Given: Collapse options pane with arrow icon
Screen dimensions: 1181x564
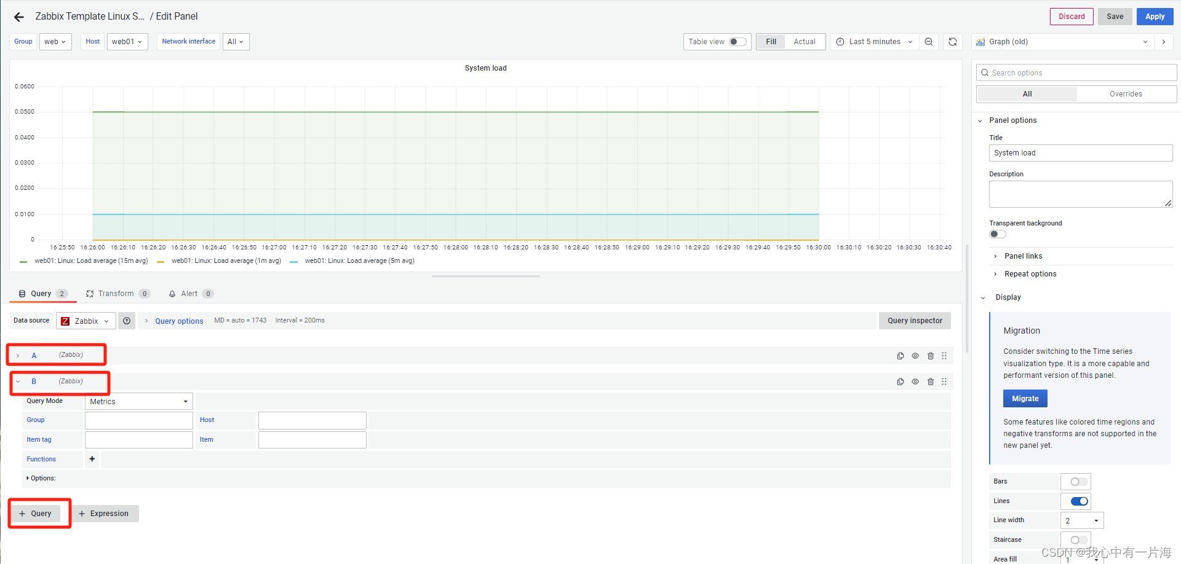Looking at the screenshot, I should [1164, 42].
